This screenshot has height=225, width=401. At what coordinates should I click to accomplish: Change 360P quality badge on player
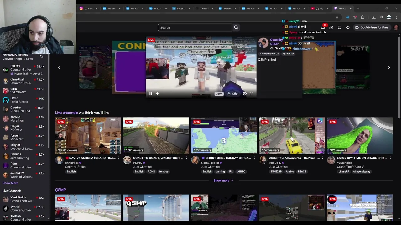219,94
